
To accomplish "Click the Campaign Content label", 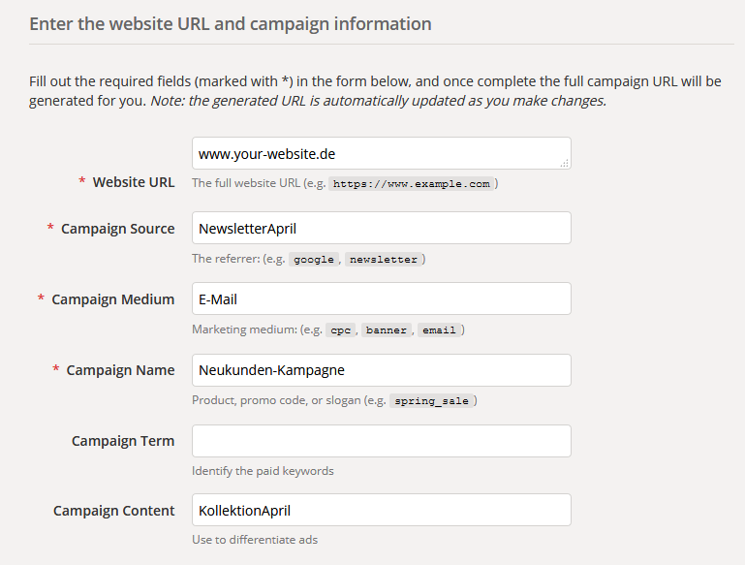I will pos(114,511).
